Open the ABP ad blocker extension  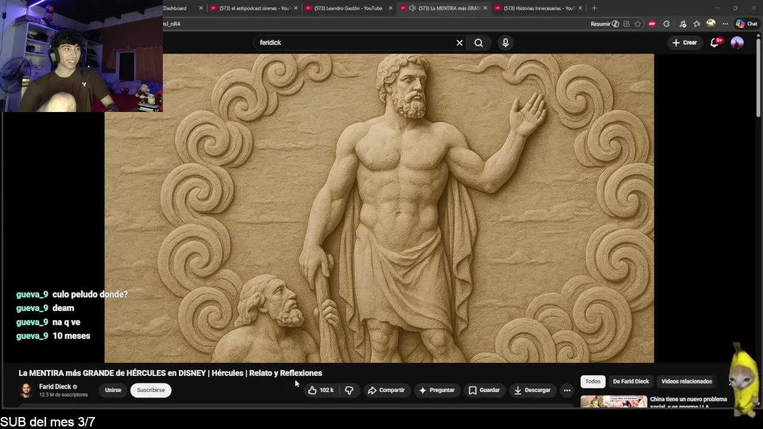[x=652, y=24]
